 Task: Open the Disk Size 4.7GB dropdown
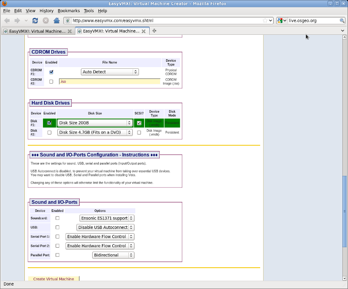point(95,132)
